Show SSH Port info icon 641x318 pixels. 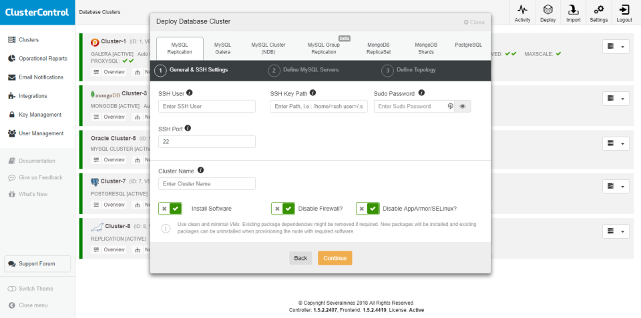point(188,128)
